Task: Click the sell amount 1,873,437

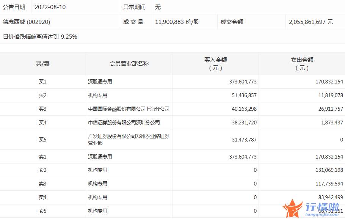Action: pos(332,123)
